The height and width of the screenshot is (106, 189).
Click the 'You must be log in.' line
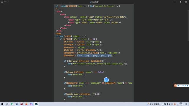pyautogui.click(x=88, y=6)
